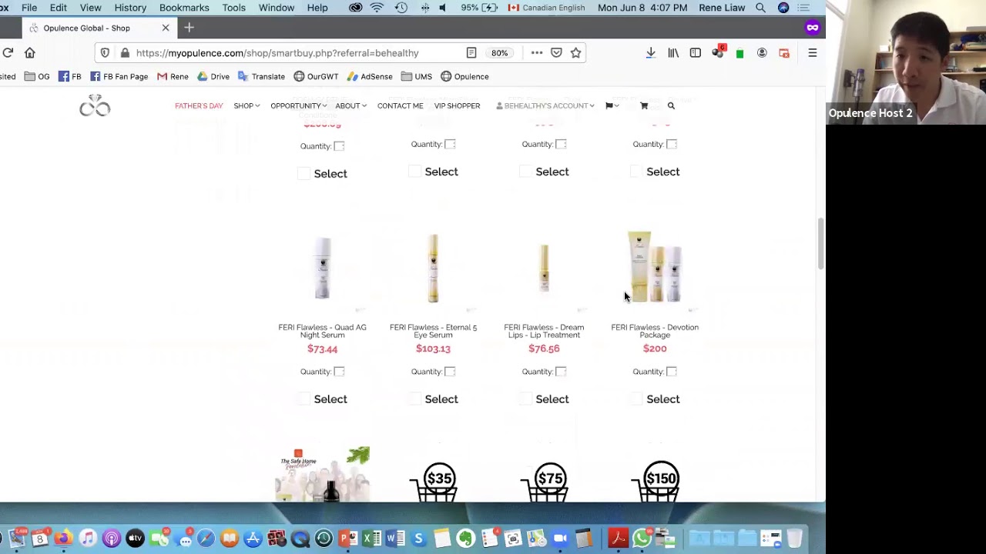Open reader view icon in address bar

coord(471,52)
